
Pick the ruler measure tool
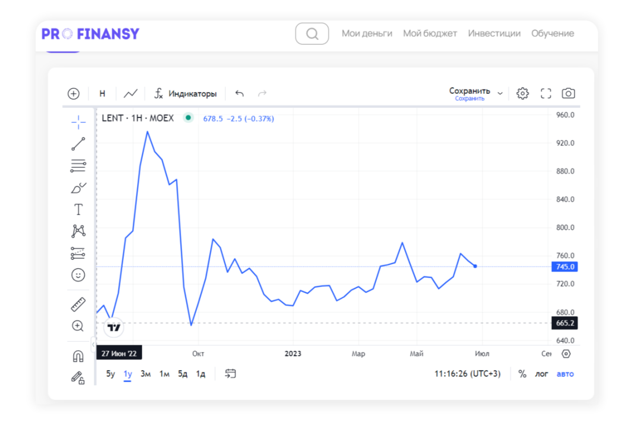pos(78,305)
